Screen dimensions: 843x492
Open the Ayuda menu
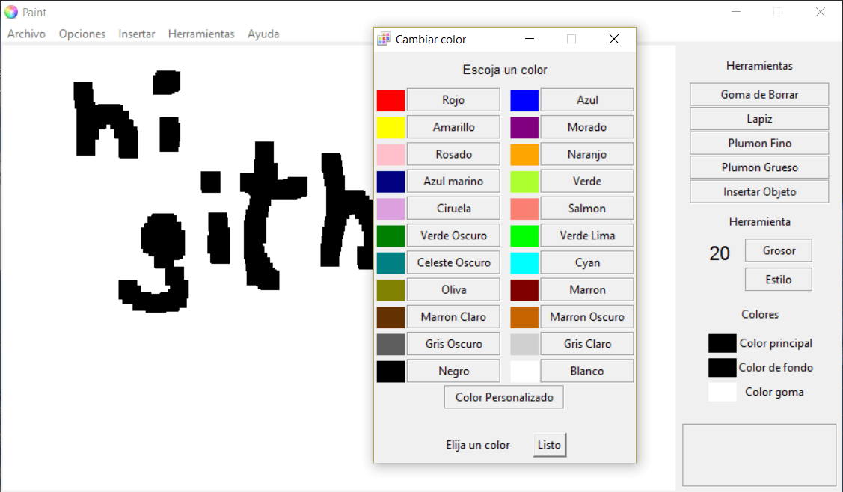(x=263, y=34)
